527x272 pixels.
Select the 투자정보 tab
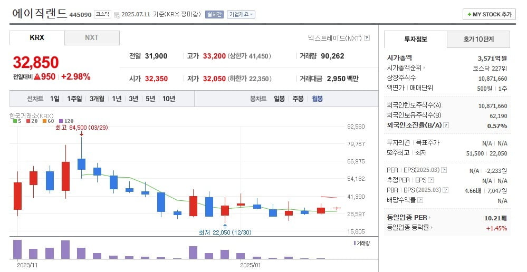416,40
